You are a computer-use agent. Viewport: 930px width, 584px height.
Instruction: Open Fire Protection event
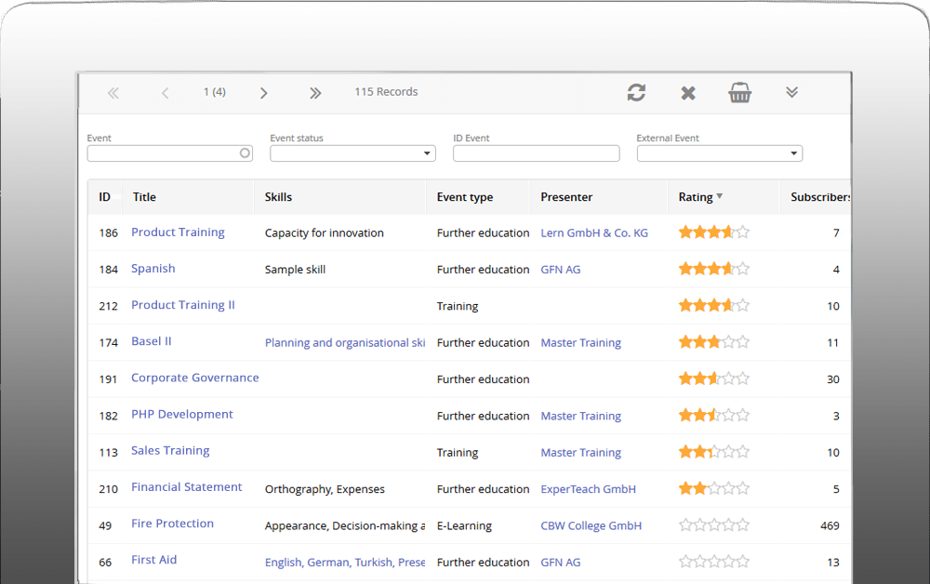coord(172,524)
